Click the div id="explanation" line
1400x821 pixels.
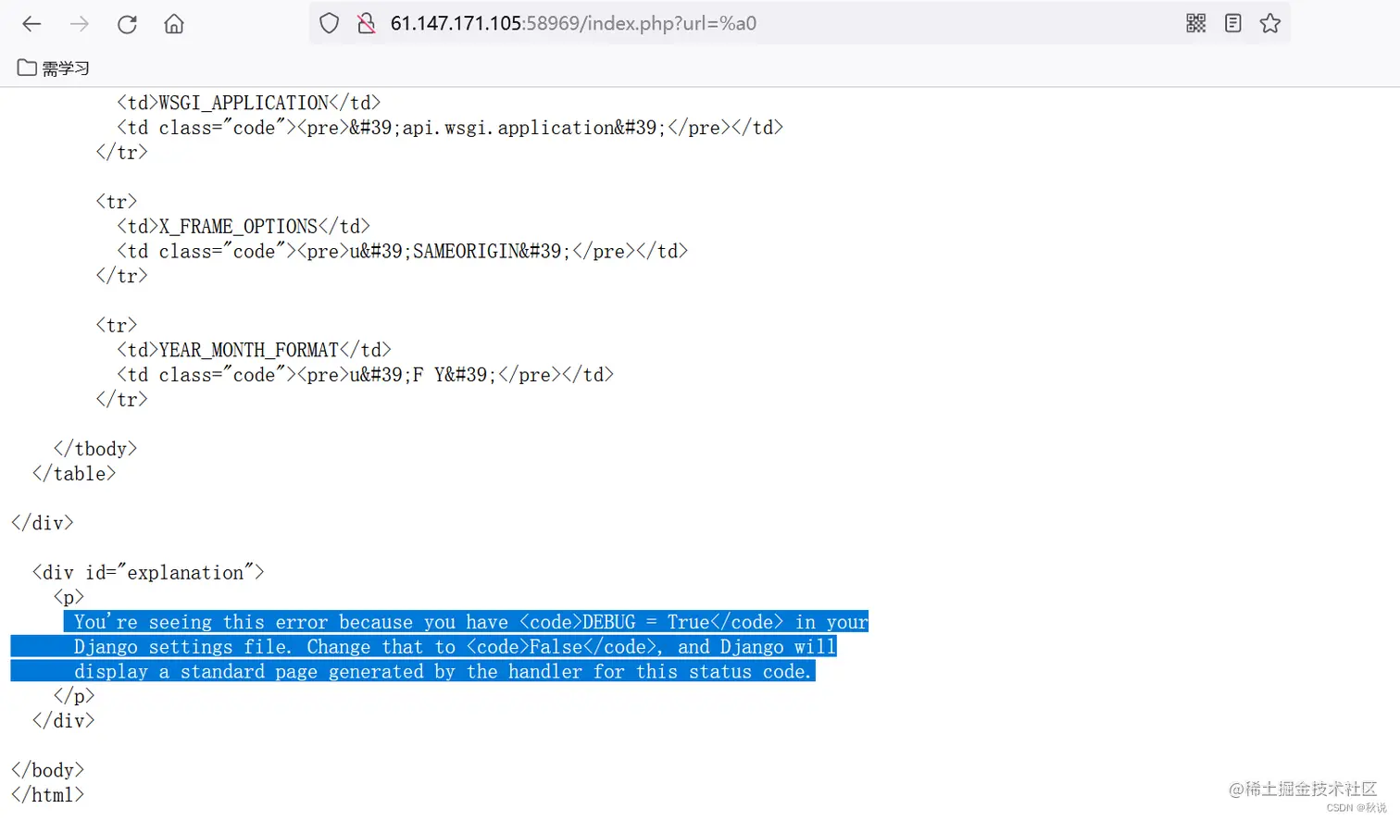click(x=148, y=573)
